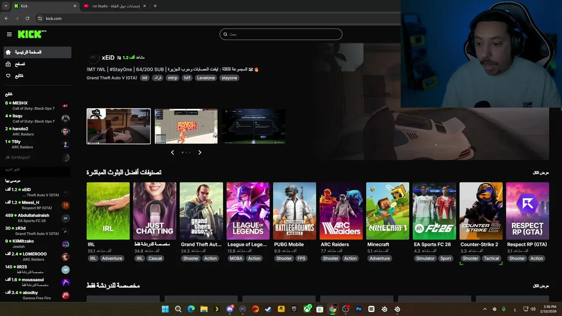Open the Grand Theft Auto category cover
This screenshot has height=316, width=562.
click(201, 211)
